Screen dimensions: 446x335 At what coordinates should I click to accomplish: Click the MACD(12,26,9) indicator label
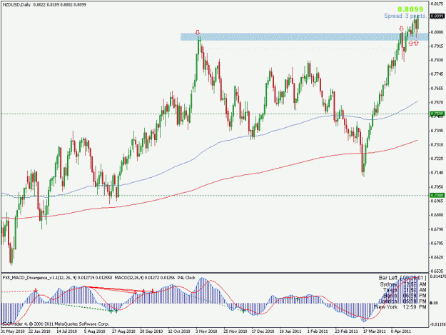tap(144, 278)
